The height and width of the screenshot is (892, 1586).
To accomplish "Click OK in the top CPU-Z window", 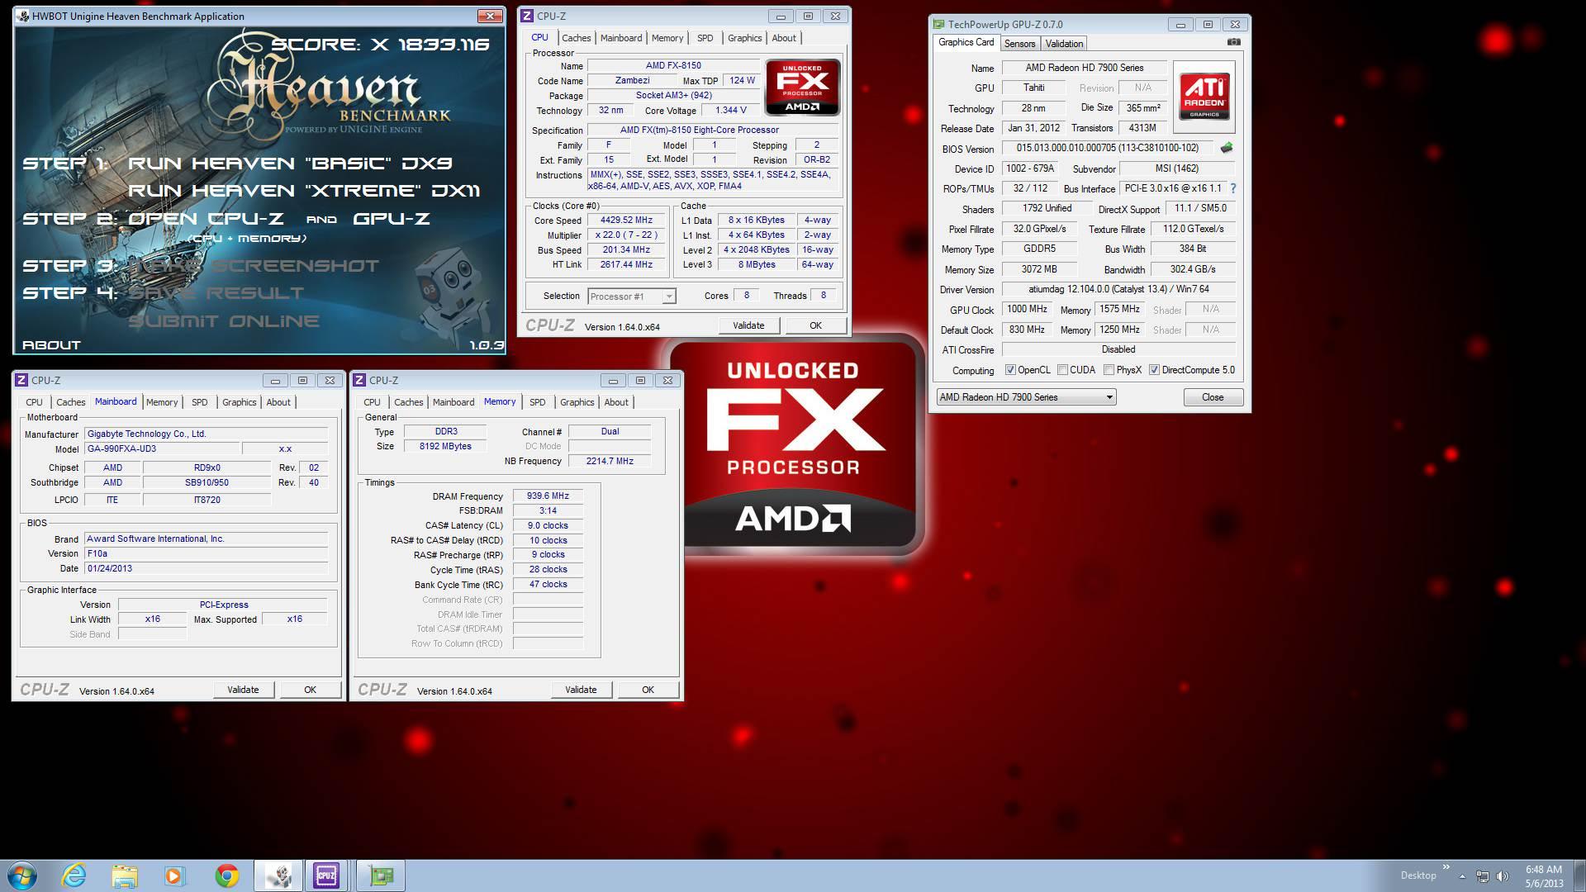I will tap(815, 325).
